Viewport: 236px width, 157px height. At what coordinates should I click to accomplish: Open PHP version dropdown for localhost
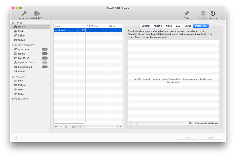96,30
